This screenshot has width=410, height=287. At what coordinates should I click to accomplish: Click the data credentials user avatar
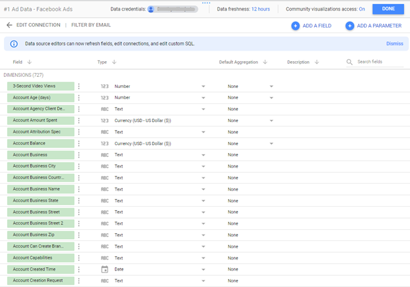(151, 9)
